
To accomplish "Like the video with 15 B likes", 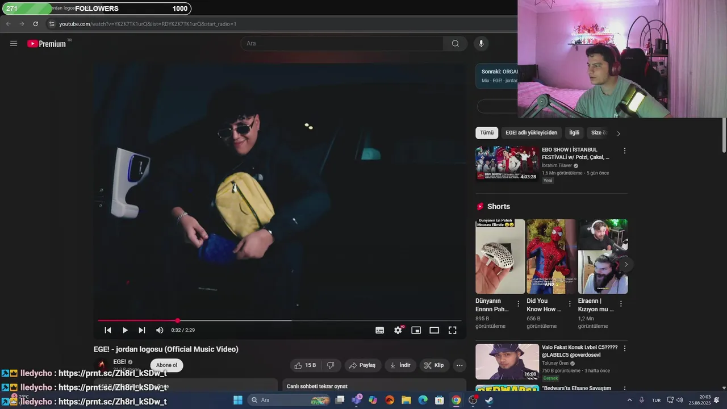I will click(305, 365).
